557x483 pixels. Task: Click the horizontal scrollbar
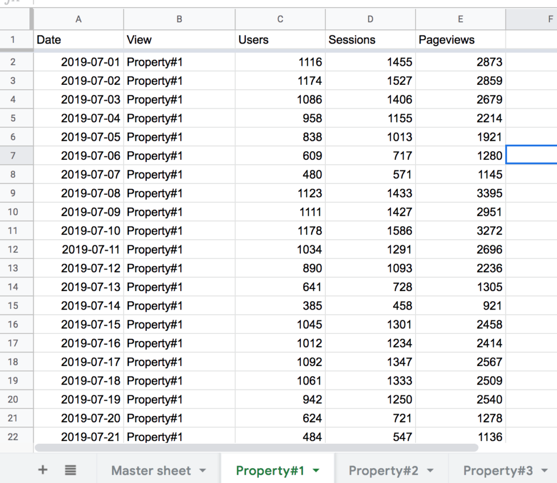pos(256,448)
